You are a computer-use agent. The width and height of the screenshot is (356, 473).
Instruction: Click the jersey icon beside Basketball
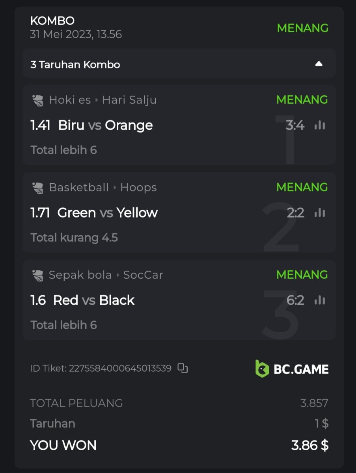click(37, 188)
